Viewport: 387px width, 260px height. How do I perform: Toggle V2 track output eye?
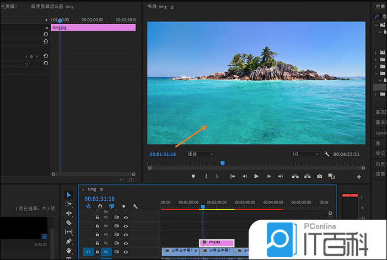[126, 243]
